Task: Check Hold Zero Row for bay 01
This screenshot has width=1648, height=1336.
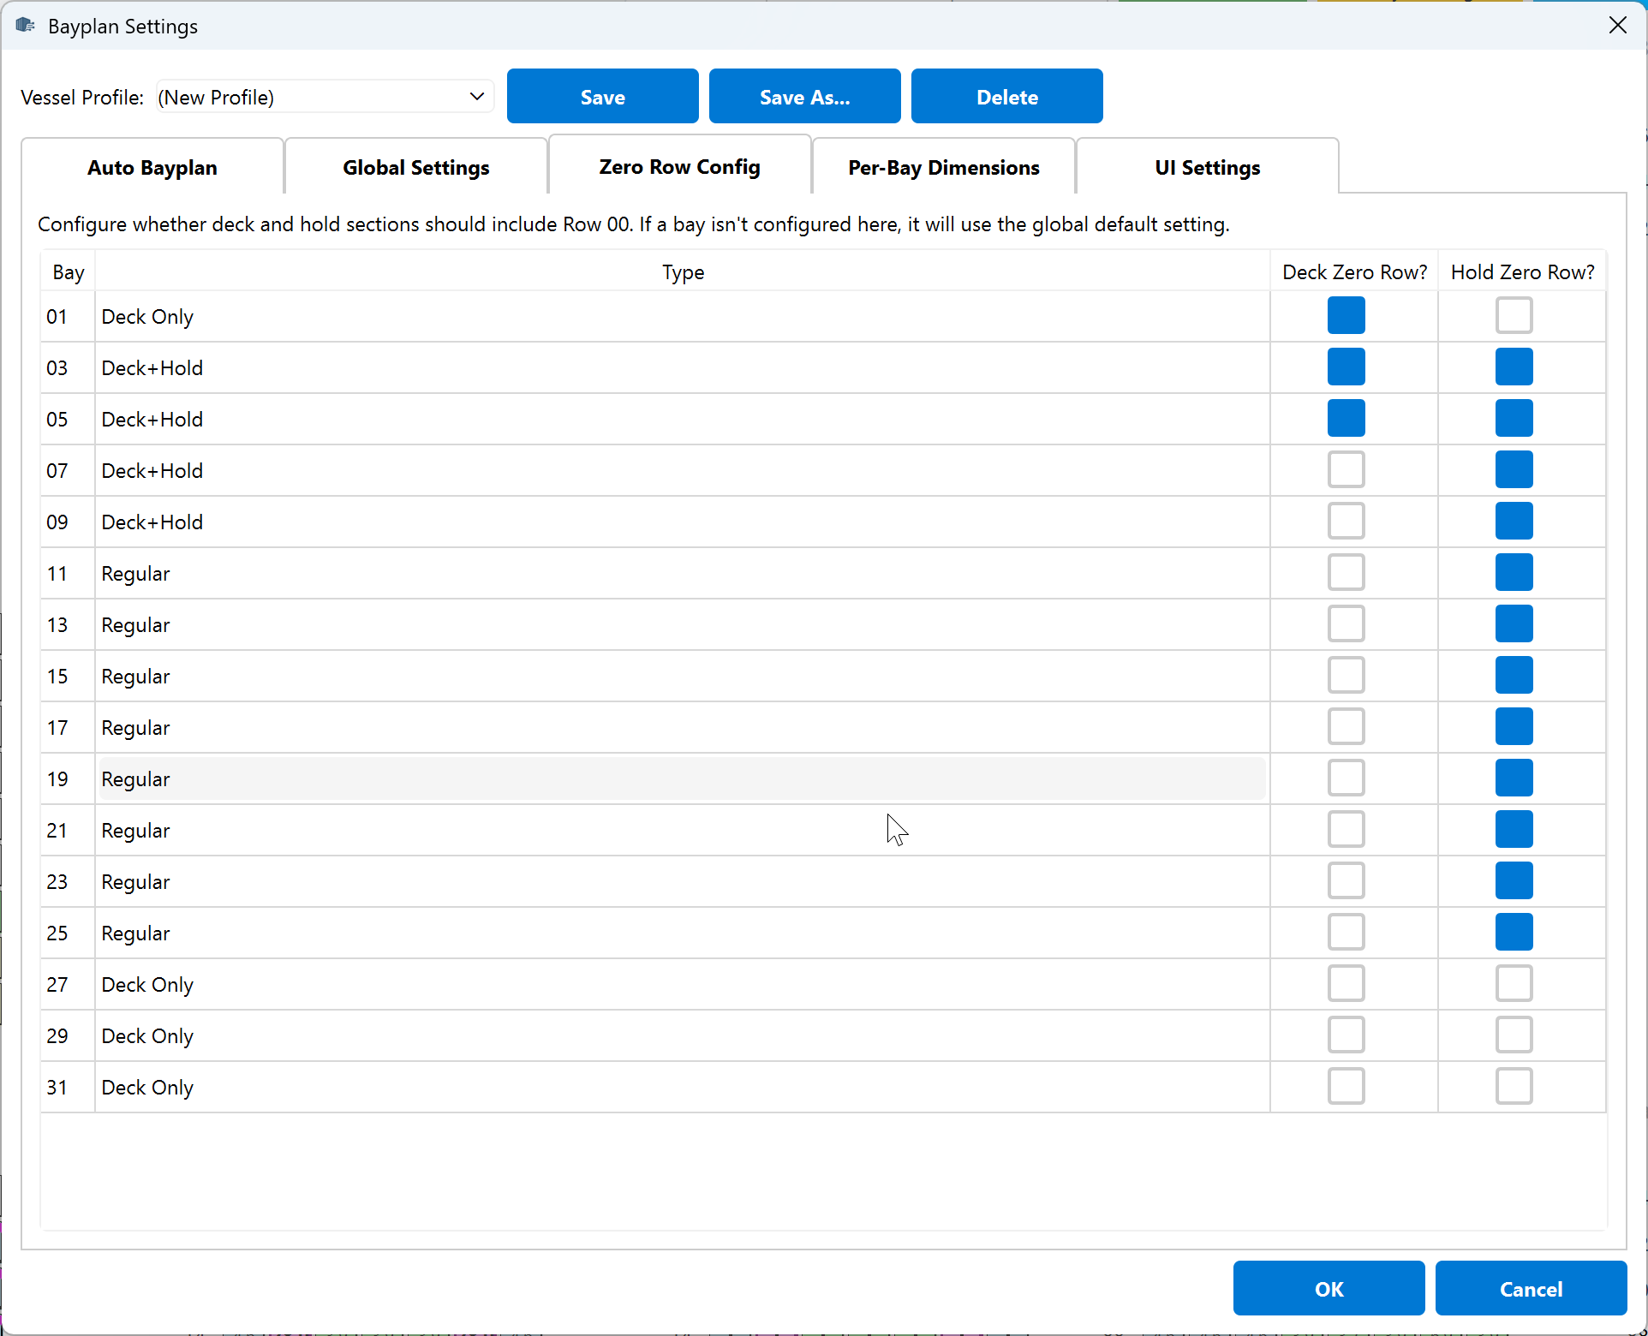Action: pyautogui.click(x=1514, y=316)
